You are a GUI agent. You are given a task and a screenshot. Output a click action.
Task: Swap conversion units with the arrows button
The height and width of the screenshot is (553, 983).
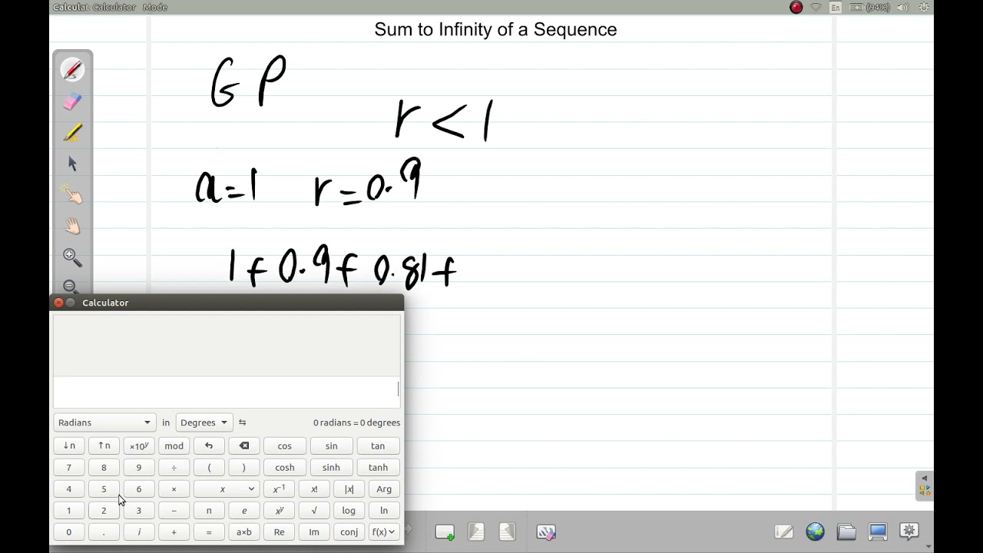tap(243, 422)
